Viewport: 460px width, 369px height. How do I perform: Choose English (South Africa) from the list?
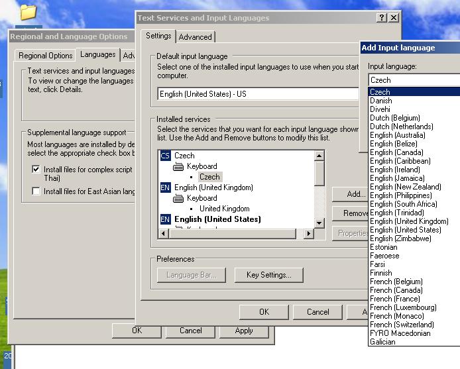(414, 204)
